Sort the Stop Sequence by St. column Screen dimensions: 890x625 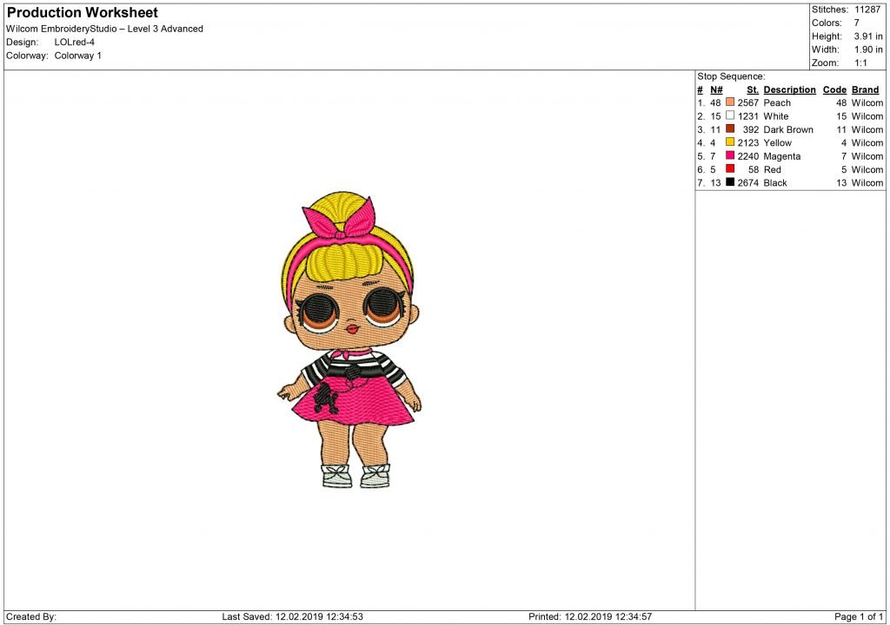click(x=751, y=89)
